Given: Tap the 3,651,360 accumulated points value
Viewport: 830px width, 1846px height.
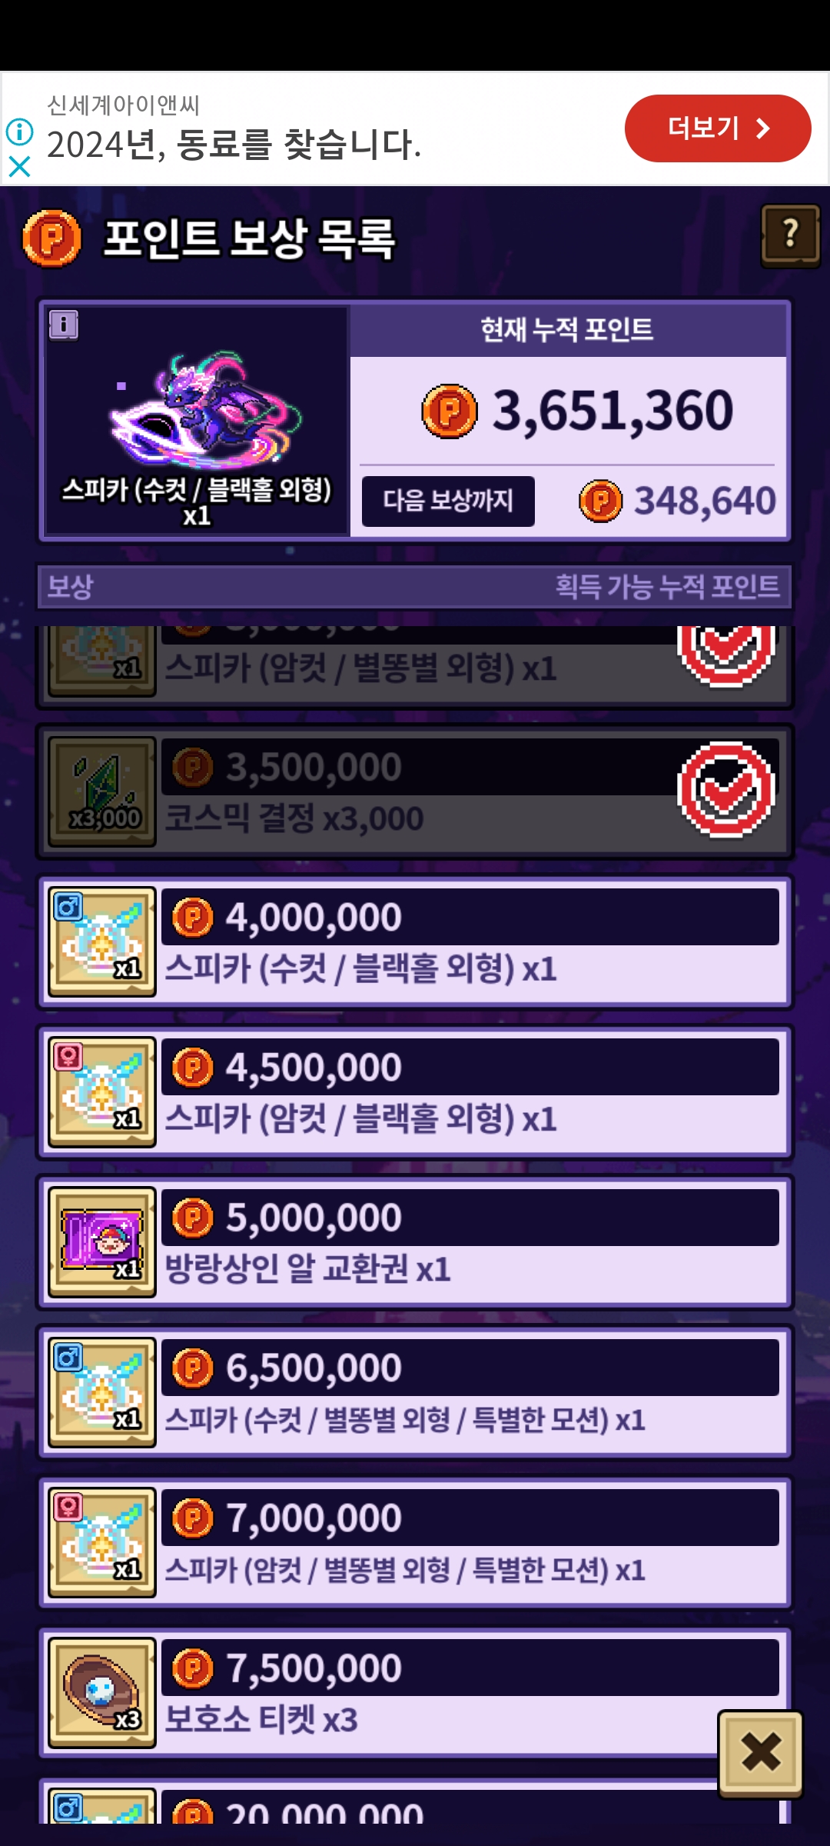Looking at the screenshot, I should (x=613, y=411).
